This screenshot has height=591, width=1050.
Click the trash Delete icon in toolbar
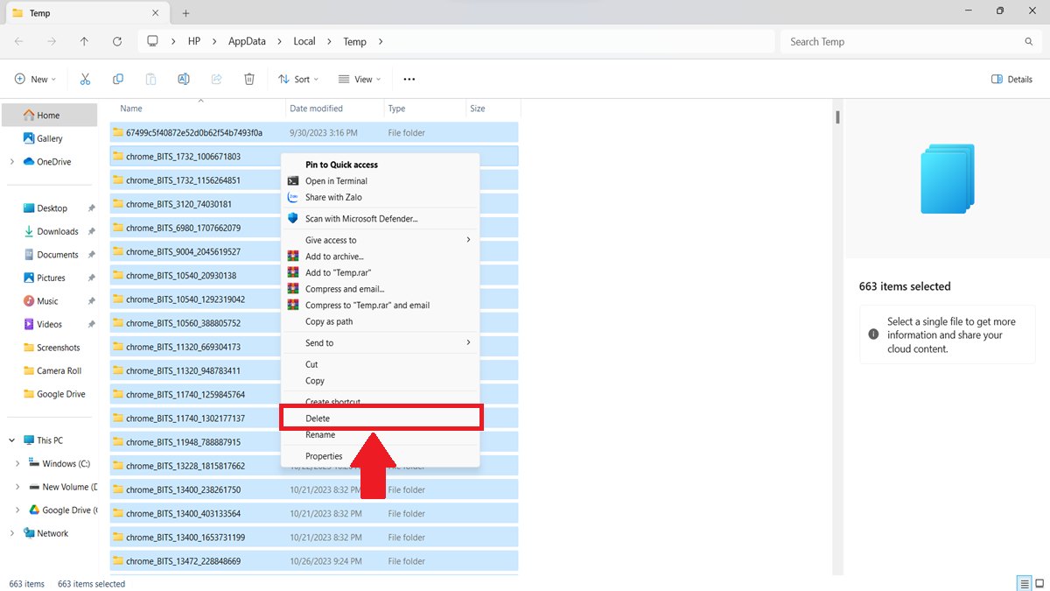[249, 79]
